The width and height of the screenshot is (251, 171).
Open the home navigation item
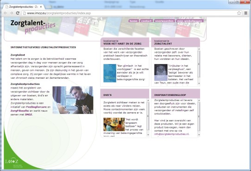pos(133,21)
